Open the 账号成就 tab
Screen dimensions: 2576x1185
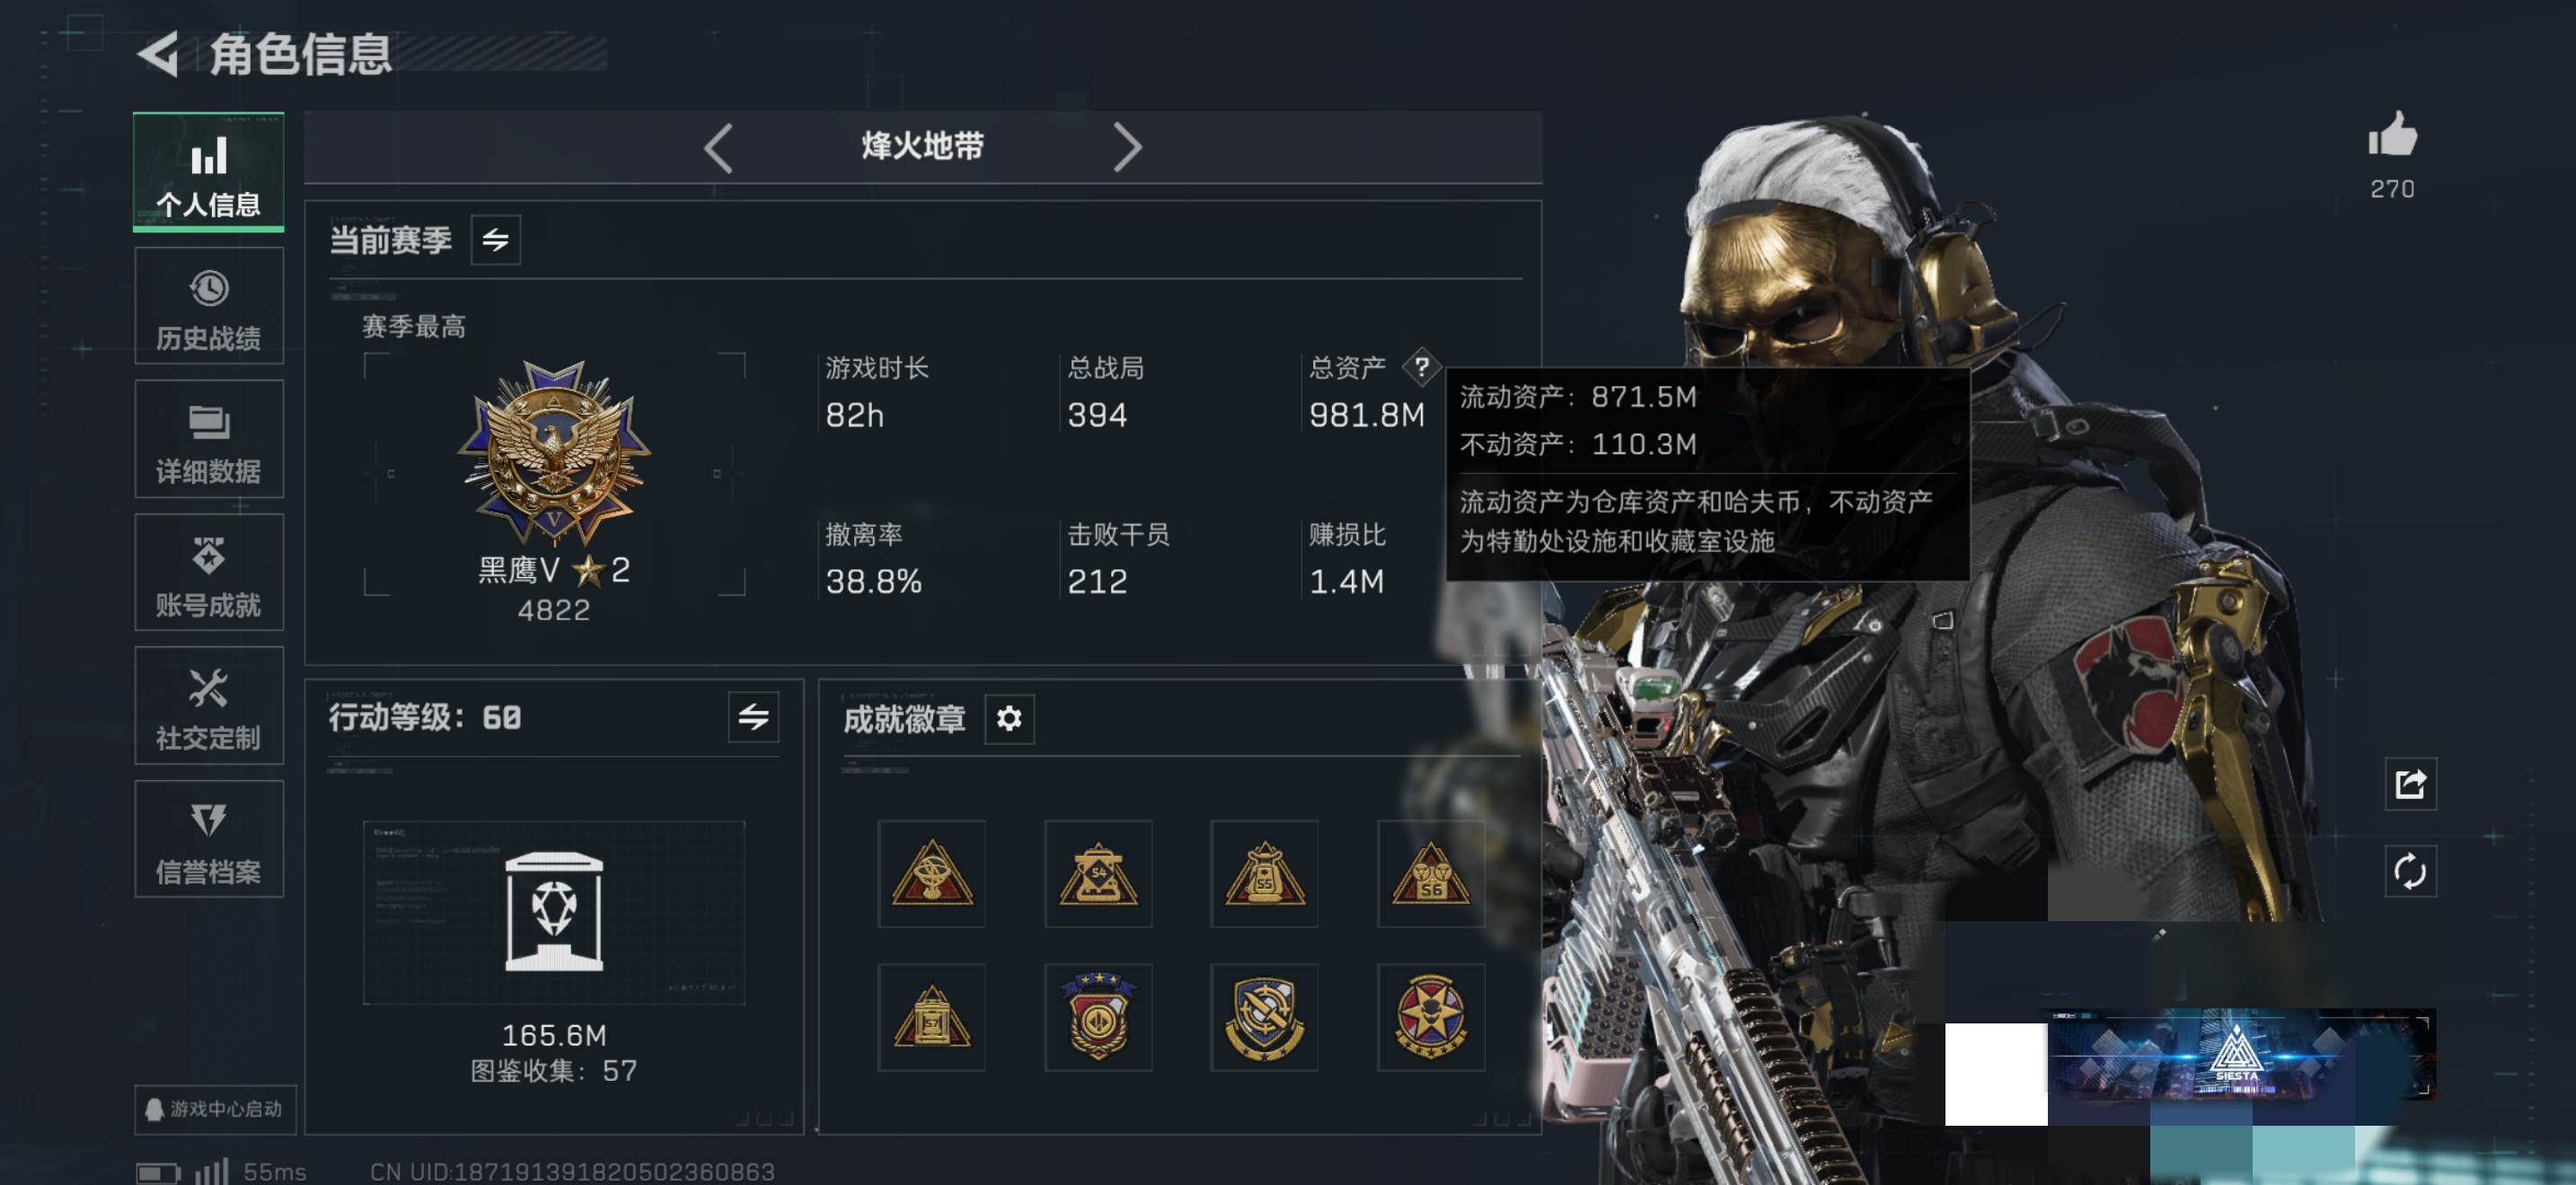[x=209, y=573]
